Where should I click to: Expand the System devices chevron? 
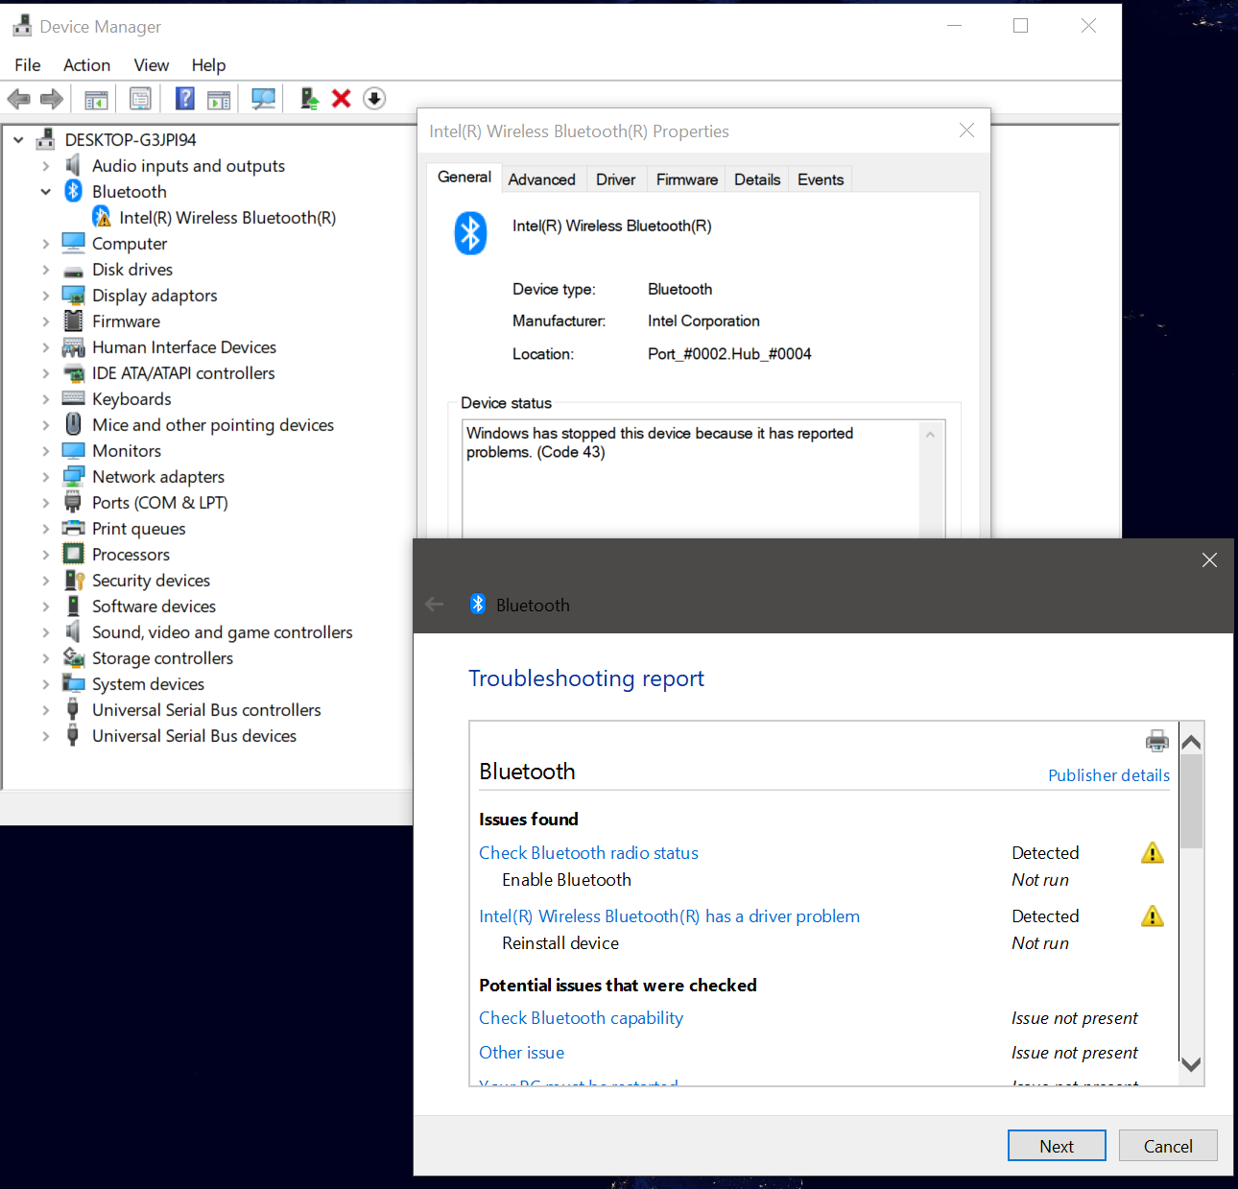pyautogui.click(x=45, y=684)
